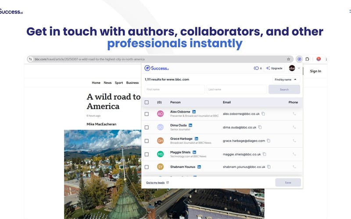This screenshot has width=351, height=219.
Task: Click phone icon for Maggie Shiels
Action: pos(294,154)
